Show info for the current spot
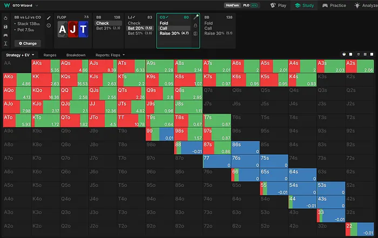The width and height of the screenshot is (378, 238). point(49,25)
